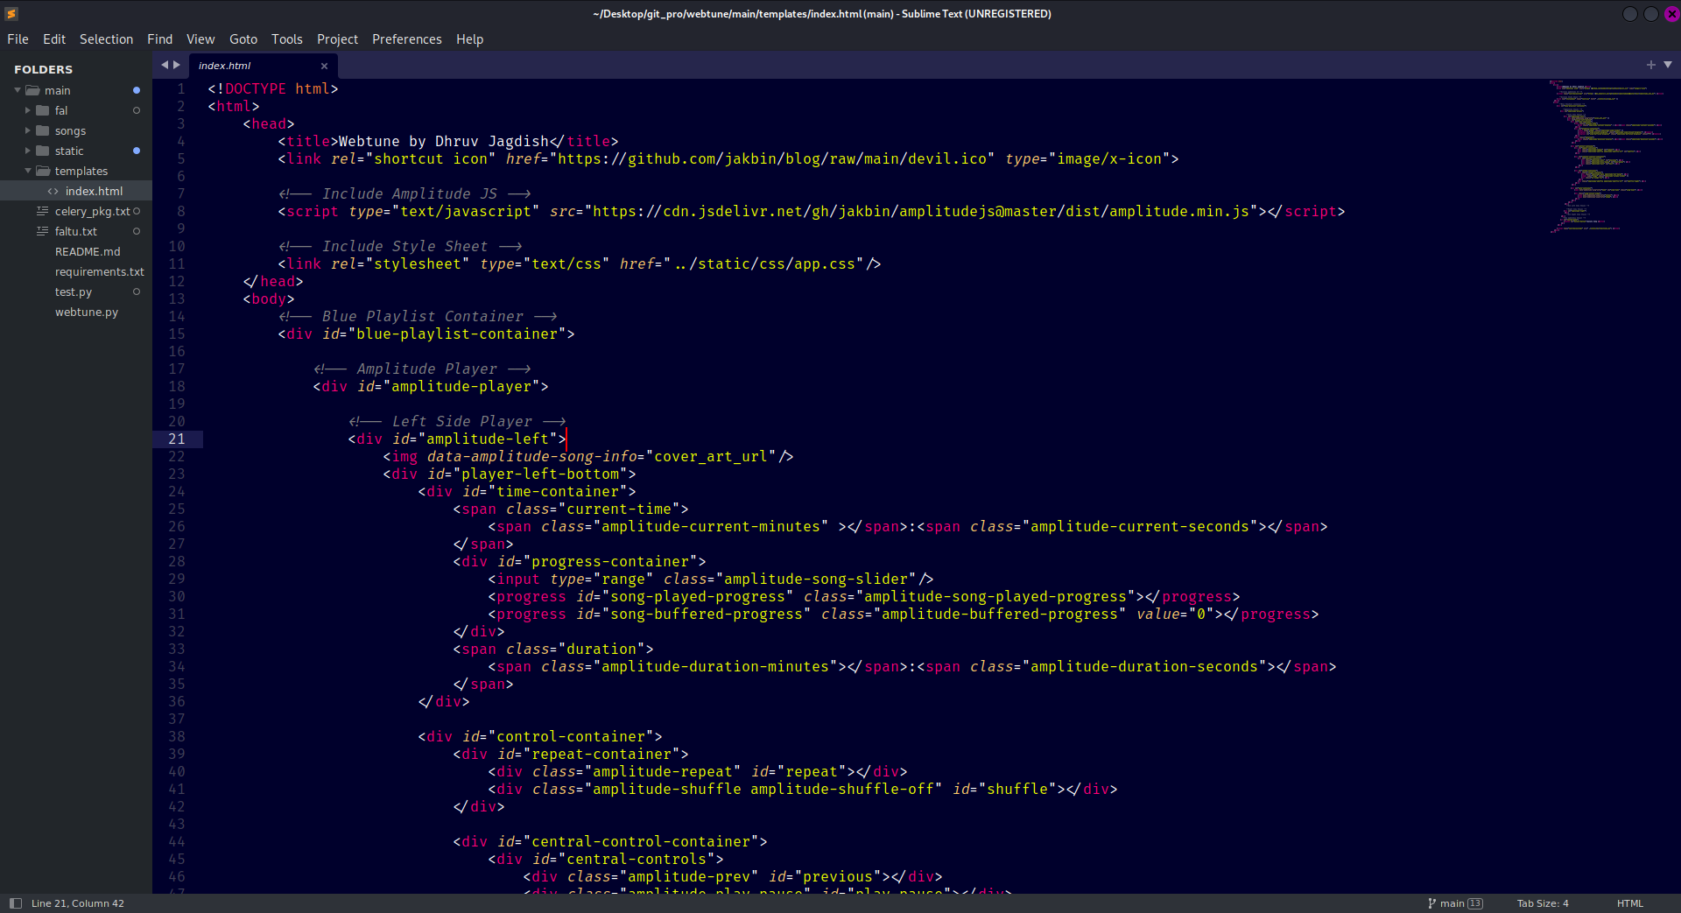Toggle sidebar with status bar panel icon
Viewport: 1681px width, 913px height.
tap(15, 903)
